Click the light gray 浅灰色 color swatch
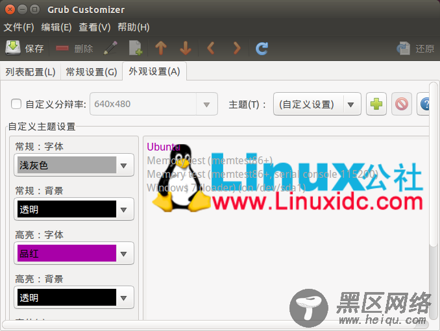Screen dimensions: 440x331 tap(67, 165)
